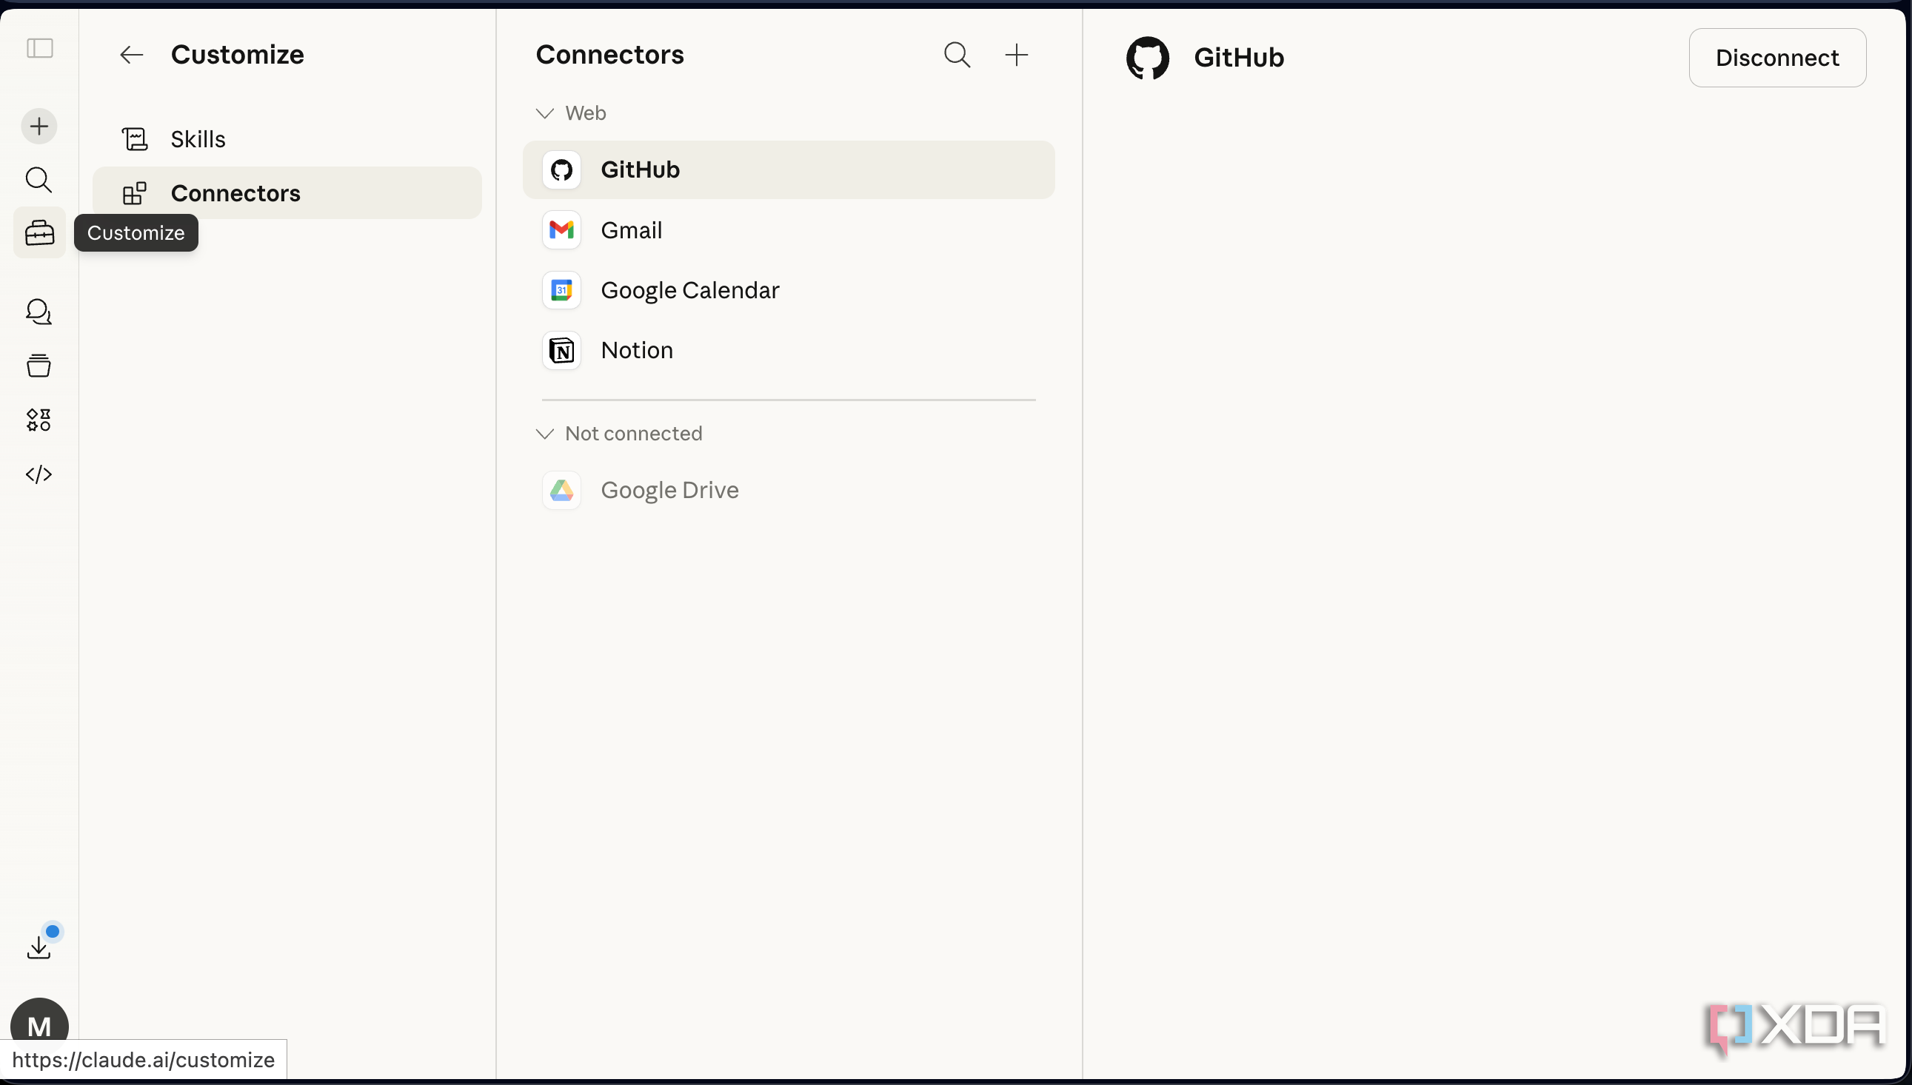Click the large GitHub logo in details
This screenshot has width=1912, height=1085.
tap(1147, 58)
